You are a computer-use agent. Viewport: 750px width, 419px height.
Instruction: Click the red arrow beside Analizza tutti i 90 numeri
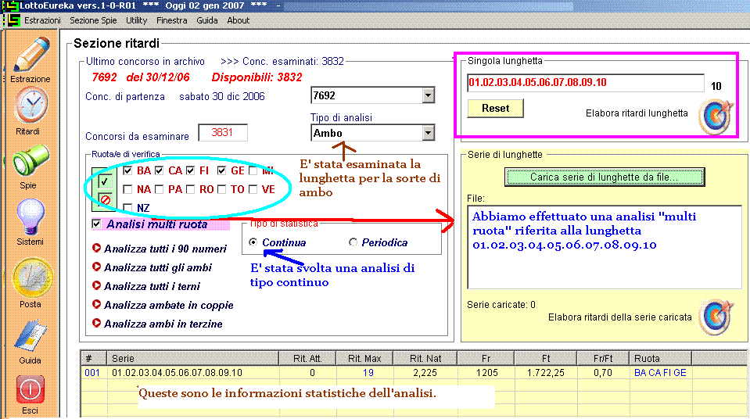pos(97,248)
